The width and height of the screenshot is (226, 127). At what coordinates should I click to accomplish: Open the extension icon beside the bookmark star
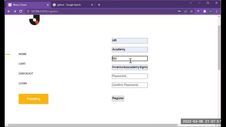[x=198, y=11]
